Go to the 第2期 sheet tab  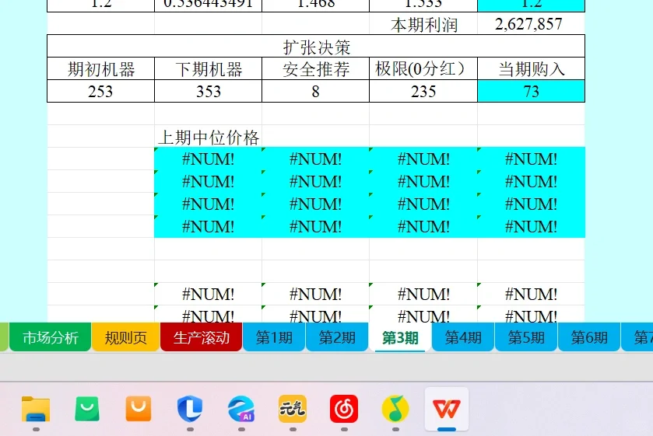pyautogui.click(x=337, y=337)
